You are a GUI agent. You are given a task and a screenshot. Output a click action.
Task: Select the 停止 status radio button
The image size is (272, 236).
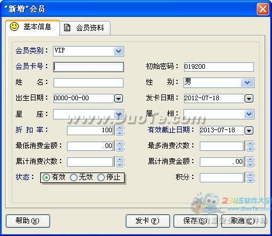[x=101, y=177]
